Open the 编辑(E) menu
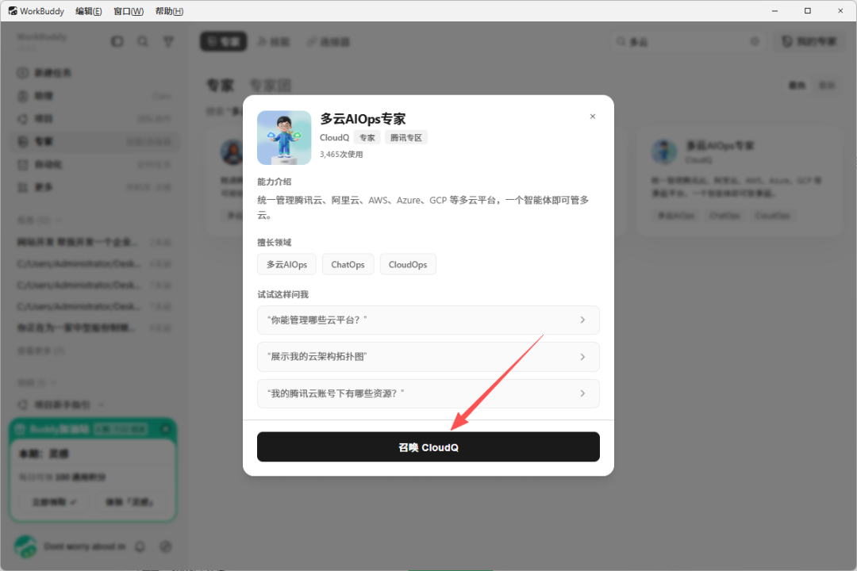Viewport: 857px width, 571px height. pos(89,11)
